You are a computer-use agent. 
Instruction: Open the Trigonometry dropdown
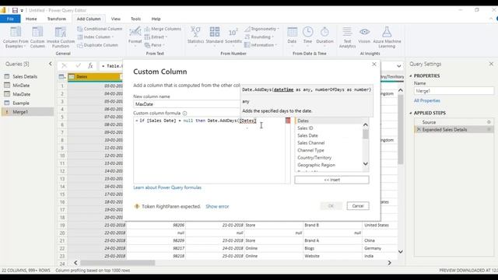coord(261,29)
